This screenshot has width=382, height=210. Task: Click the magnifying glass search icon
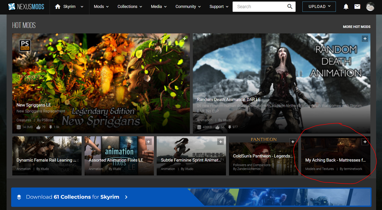[x=290, y=7]
